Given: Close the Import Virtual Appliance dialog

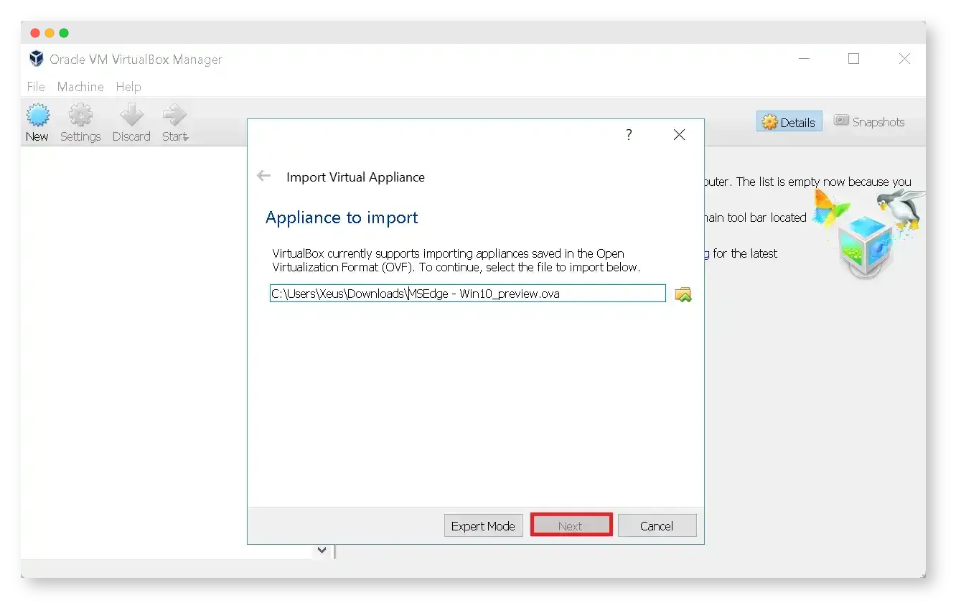Looking at the screenshot, I should (679, 134).
